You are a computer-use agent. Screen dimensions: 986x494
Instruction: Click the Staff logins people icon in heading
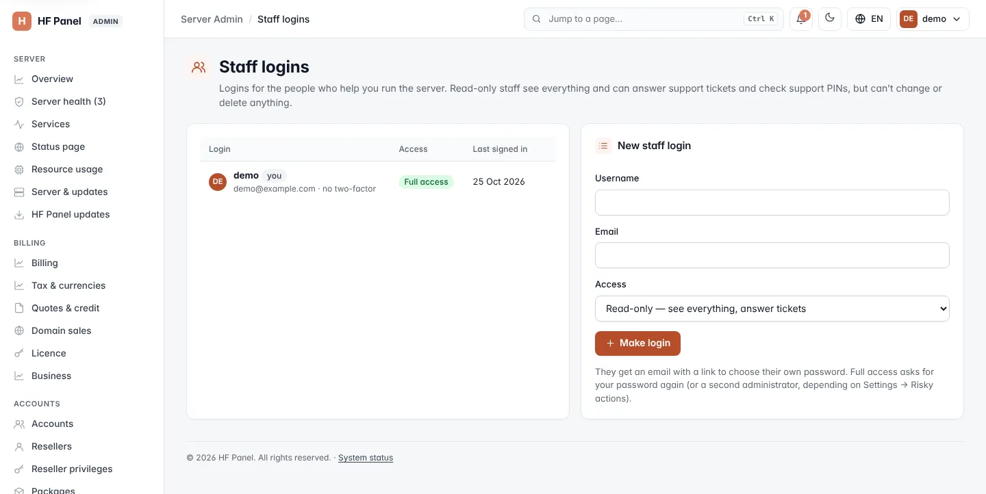click(199, 67)
